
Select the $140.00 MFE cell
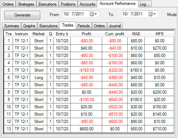pyautogui.click(x=159, y=114)
